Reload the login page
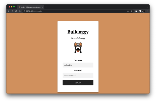Viewport: 156px width, 102px height. click(16, 11)
